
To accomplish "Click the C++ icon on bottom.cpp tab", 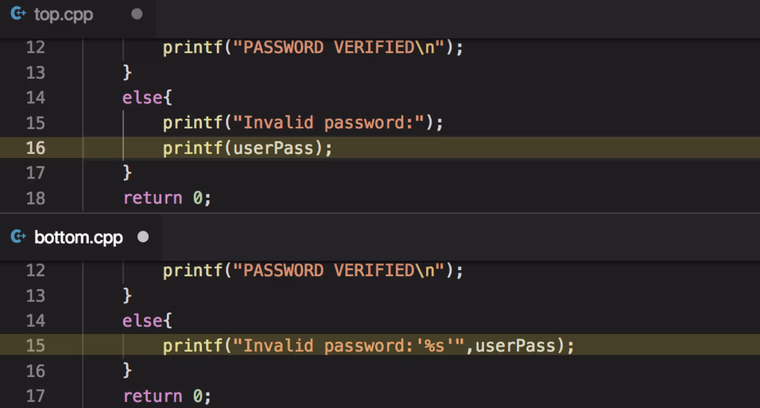I will pyautogui.click(x=18, y=237).
